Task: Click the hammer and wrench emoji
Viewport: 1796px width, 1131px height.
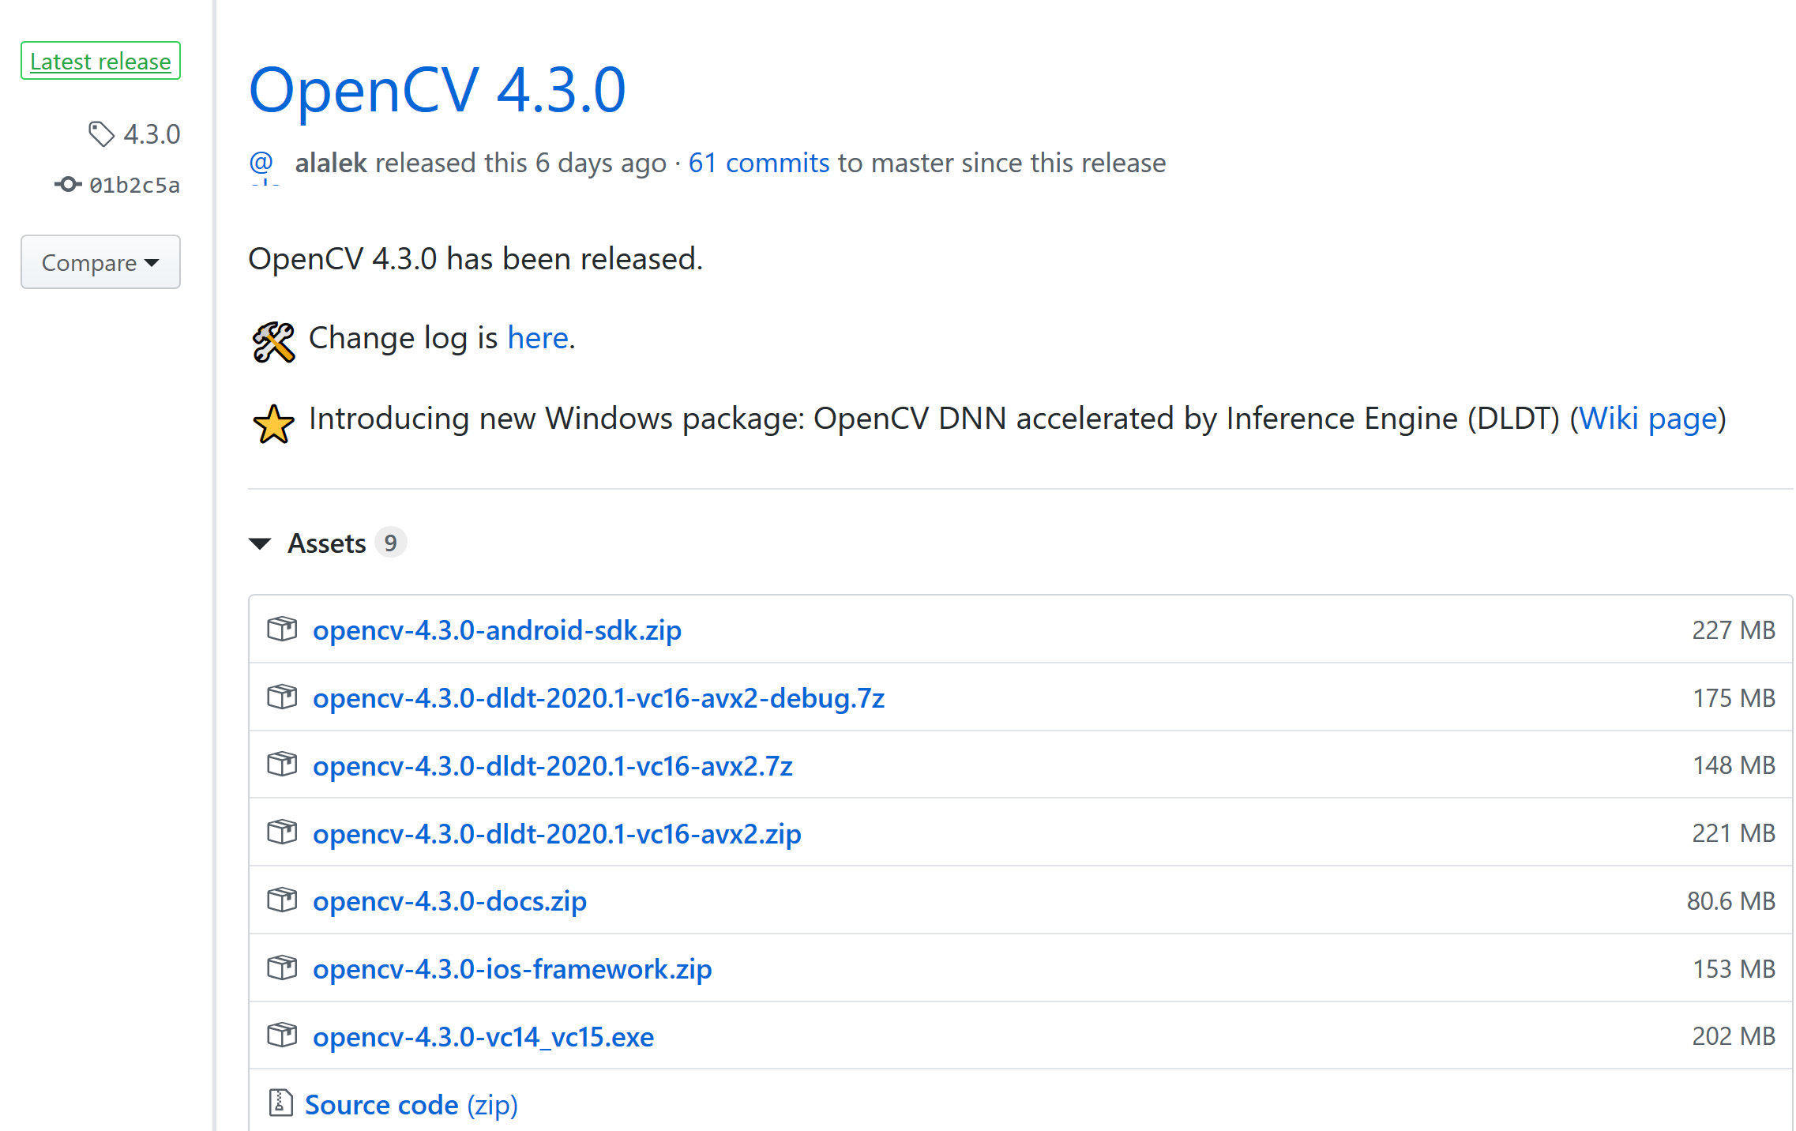Action: (273, 342)
